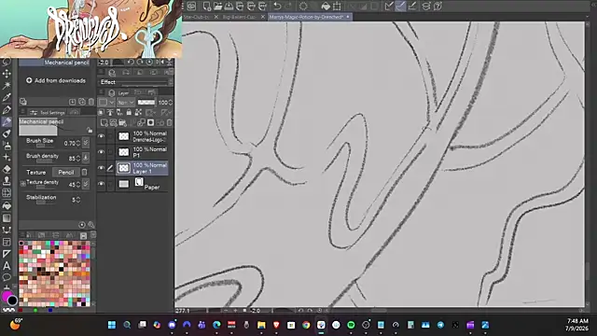Click the CLIP STUDIO launcher icon
The width and height of the screenshot is (597, 336).
point(191,7)
